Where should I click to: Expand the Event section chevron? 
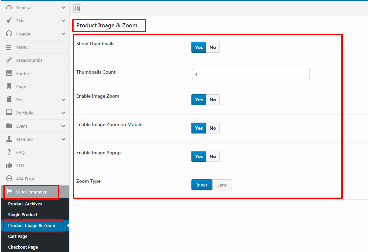point(63,126)
